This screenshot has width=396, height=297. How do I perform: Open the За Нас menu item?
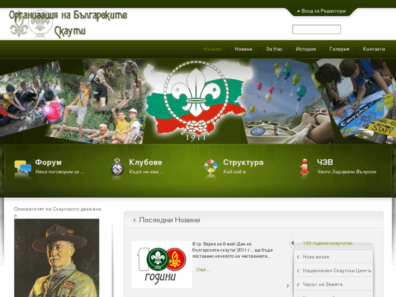[x=274, y=49]
